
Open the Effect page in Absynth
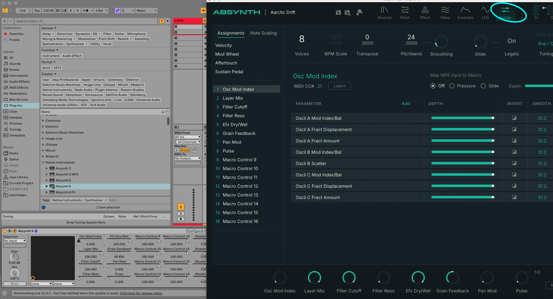tap(425, 13)
